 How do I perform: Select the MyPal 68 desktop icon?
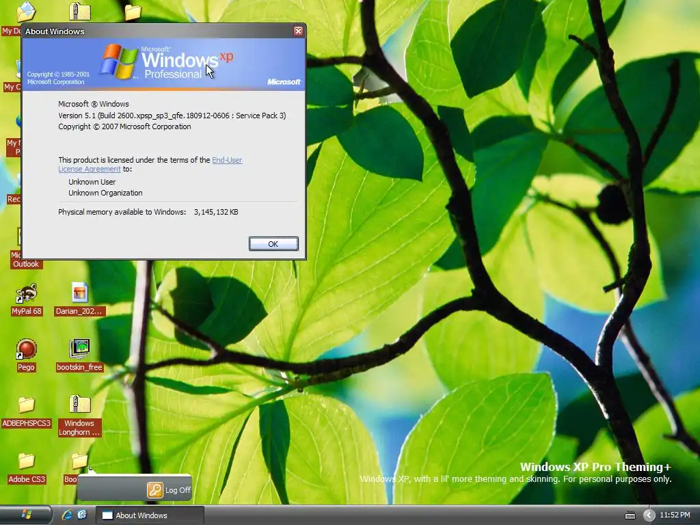27,299
